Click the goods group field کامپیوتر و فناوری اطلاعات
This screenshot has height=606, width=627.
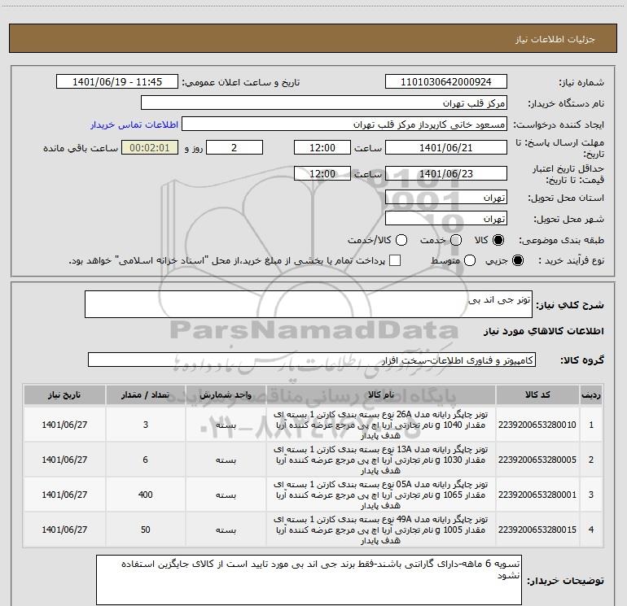312,360
